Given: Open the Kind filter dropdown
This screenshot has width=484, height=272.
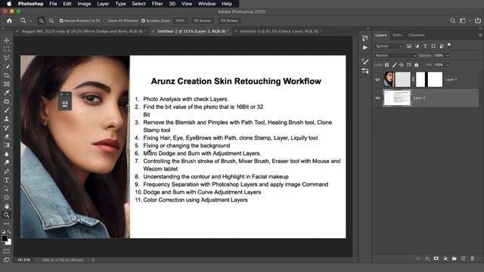Looking at the screenshot, I should pos(389,46).
